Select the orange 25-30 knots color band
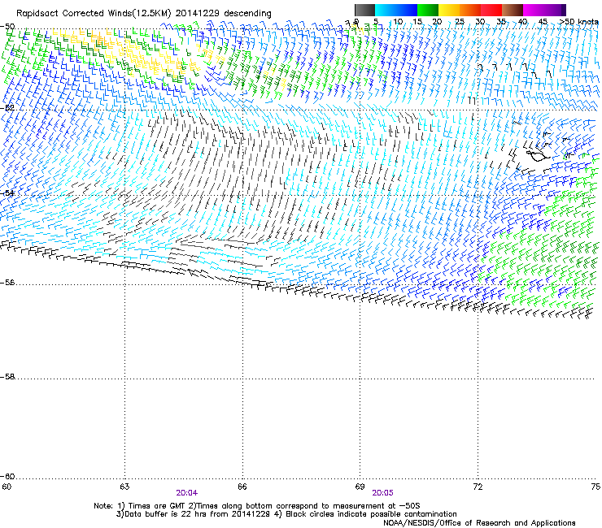602x528 pixels. pyautogui.click(x=470, y=10)
